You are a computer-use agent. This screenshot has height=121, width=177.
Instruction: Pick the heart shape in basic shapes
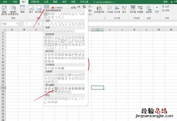click(x=69, y=44)
